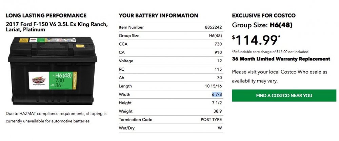Click the Find a Costco Near You button
This screenshot has width=339, height=141.
(284, 95)
